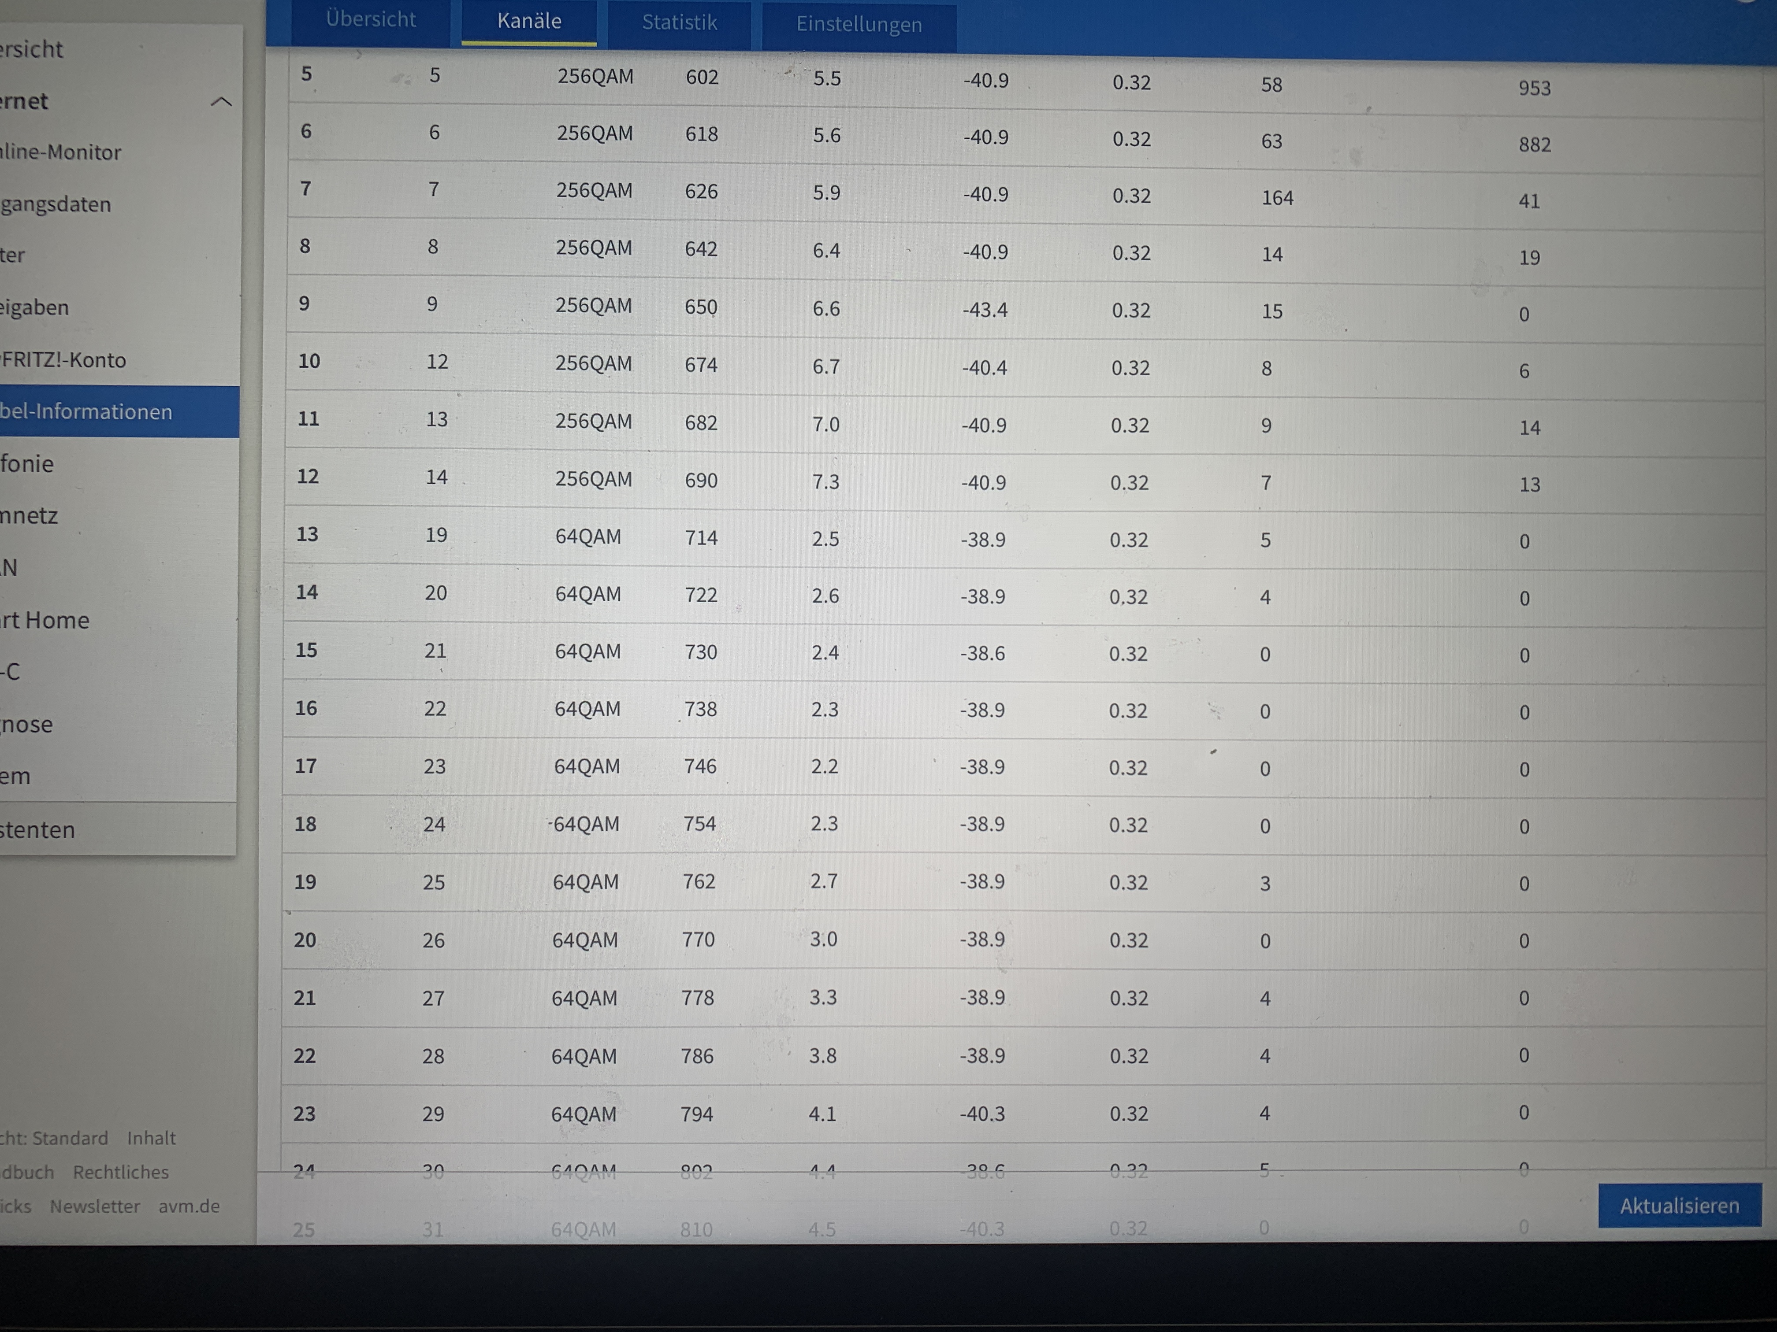The height and width of the screenshot is (1332, 1777).
Task: Switch to the Übersicht tab
Action: (x=370, y=20)
